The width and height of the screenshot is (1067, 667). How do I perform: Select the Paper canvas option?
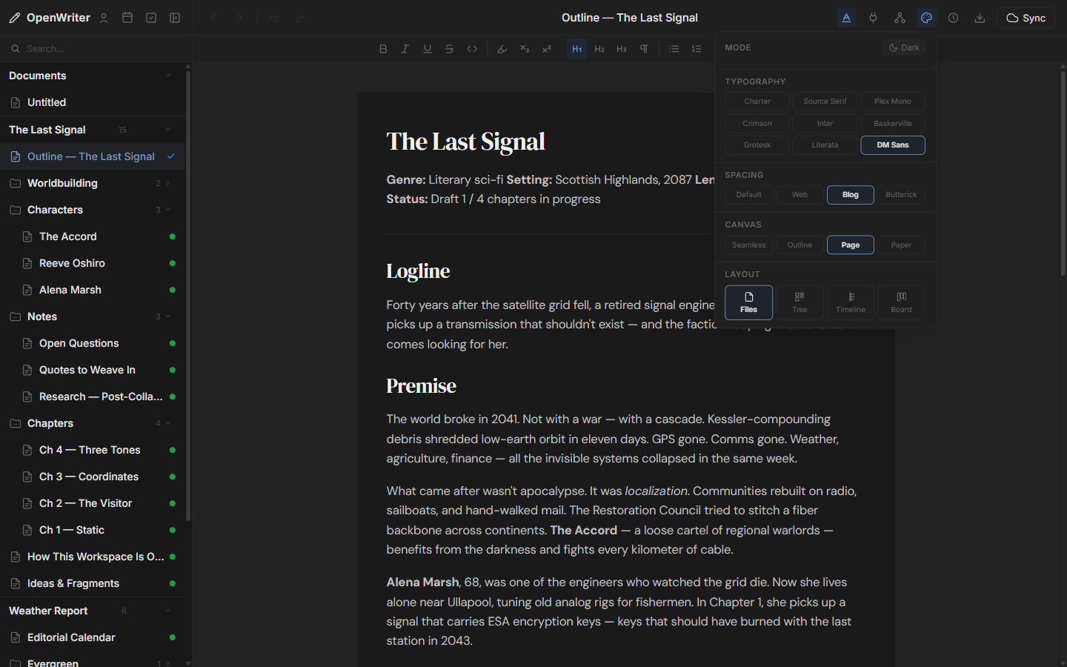(901, 245)
